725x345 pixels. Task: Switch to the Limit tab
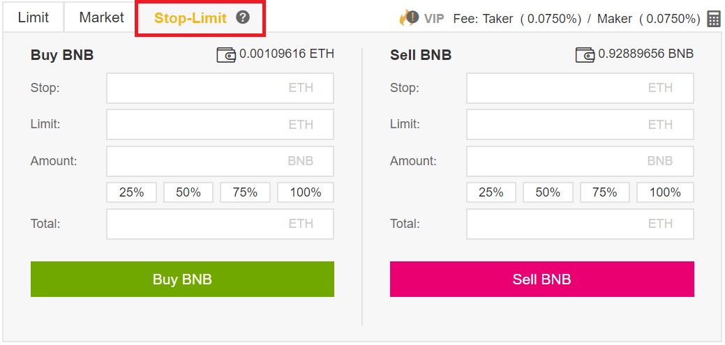(33, 17)
